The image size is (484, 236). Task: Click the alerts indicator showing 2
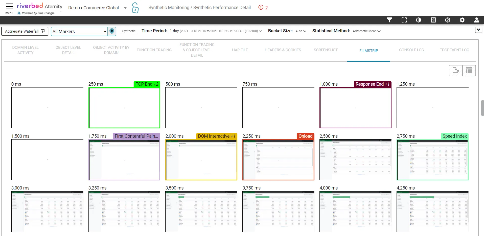(263, 8)
